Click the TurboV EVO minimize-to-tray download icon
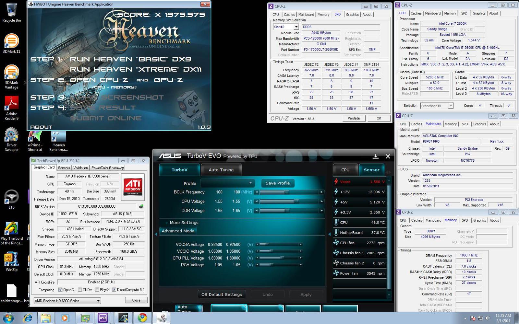Viewport: 519px width, 324px height. [x=376, y=156]
